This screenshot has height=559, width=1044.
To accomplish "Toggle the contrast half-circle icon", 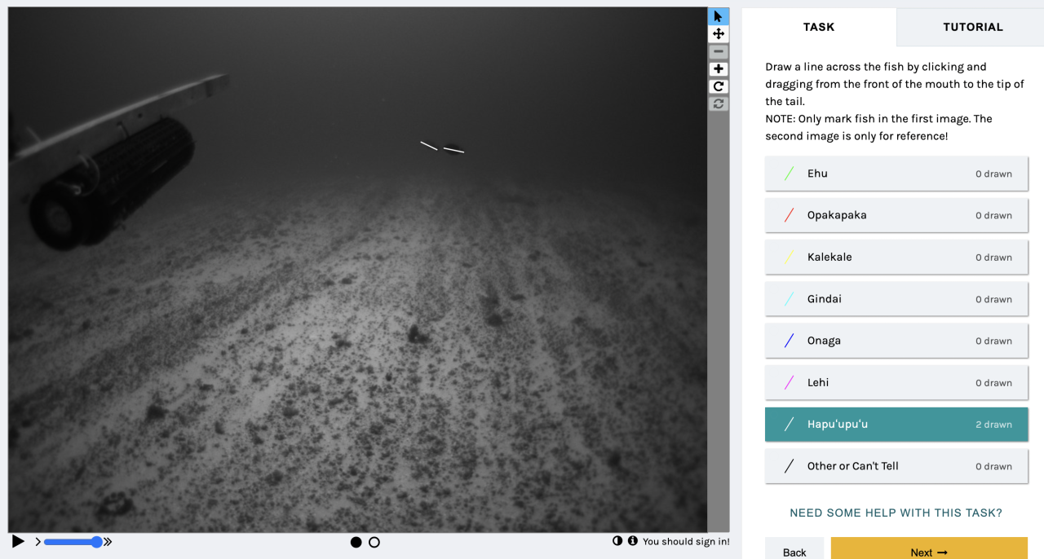I will 617,541.
